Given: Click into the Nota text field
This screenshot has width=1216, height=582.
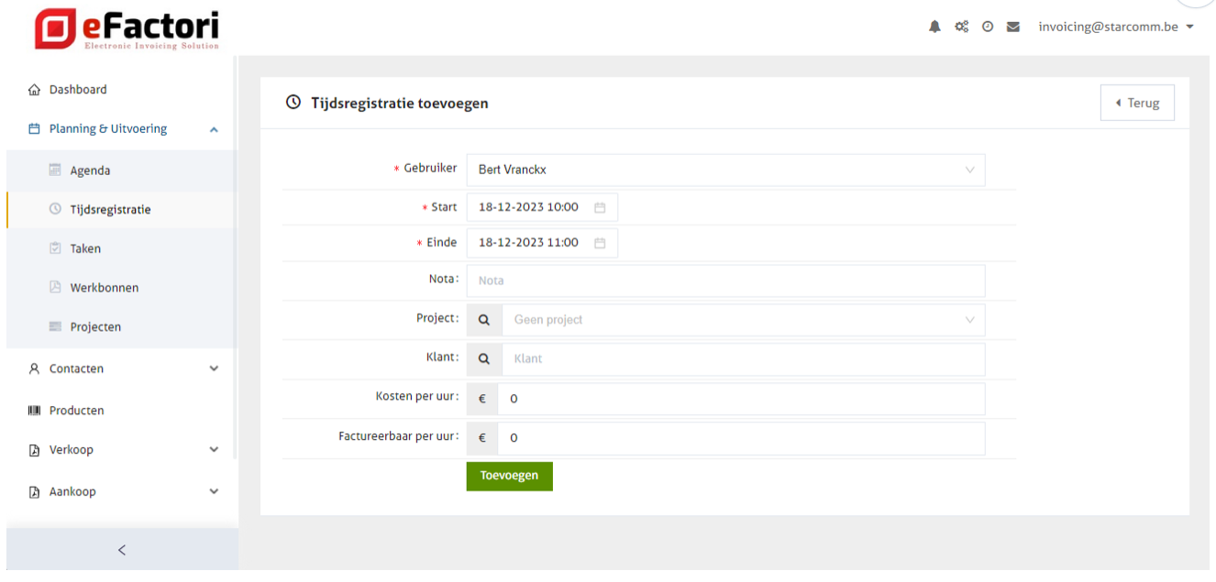Looking at the screenshot, I should (724, 280).
